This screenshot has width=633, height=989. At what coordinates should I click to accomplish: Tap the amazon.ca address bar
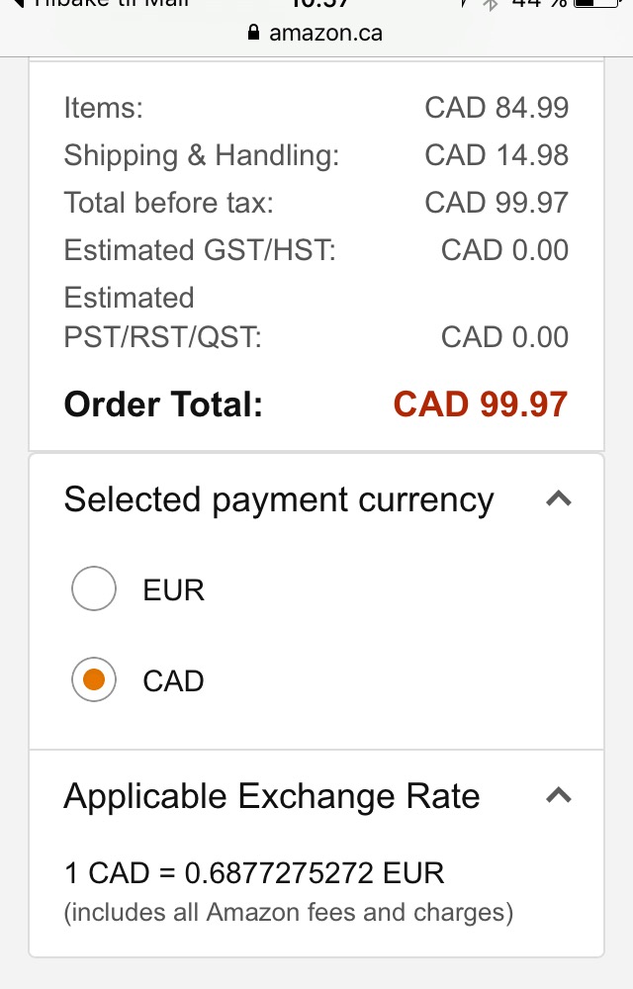[x=316, y=33]
